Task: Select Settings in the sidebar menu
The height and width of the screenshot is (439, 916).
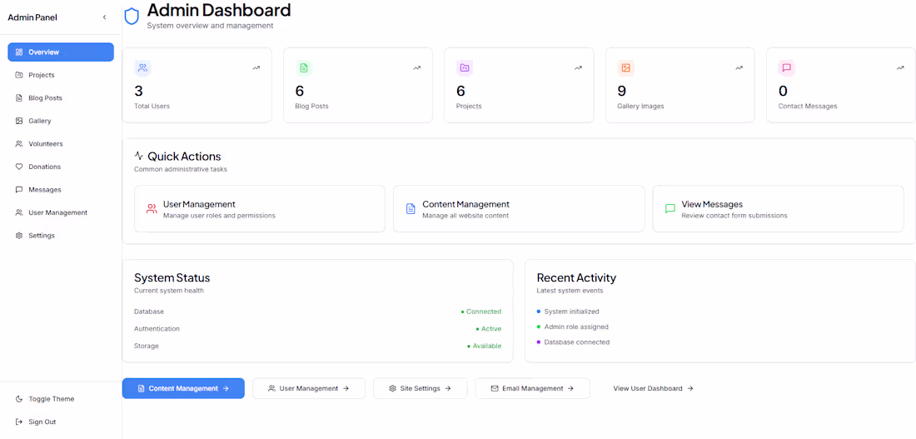Action: click(41, 236)
